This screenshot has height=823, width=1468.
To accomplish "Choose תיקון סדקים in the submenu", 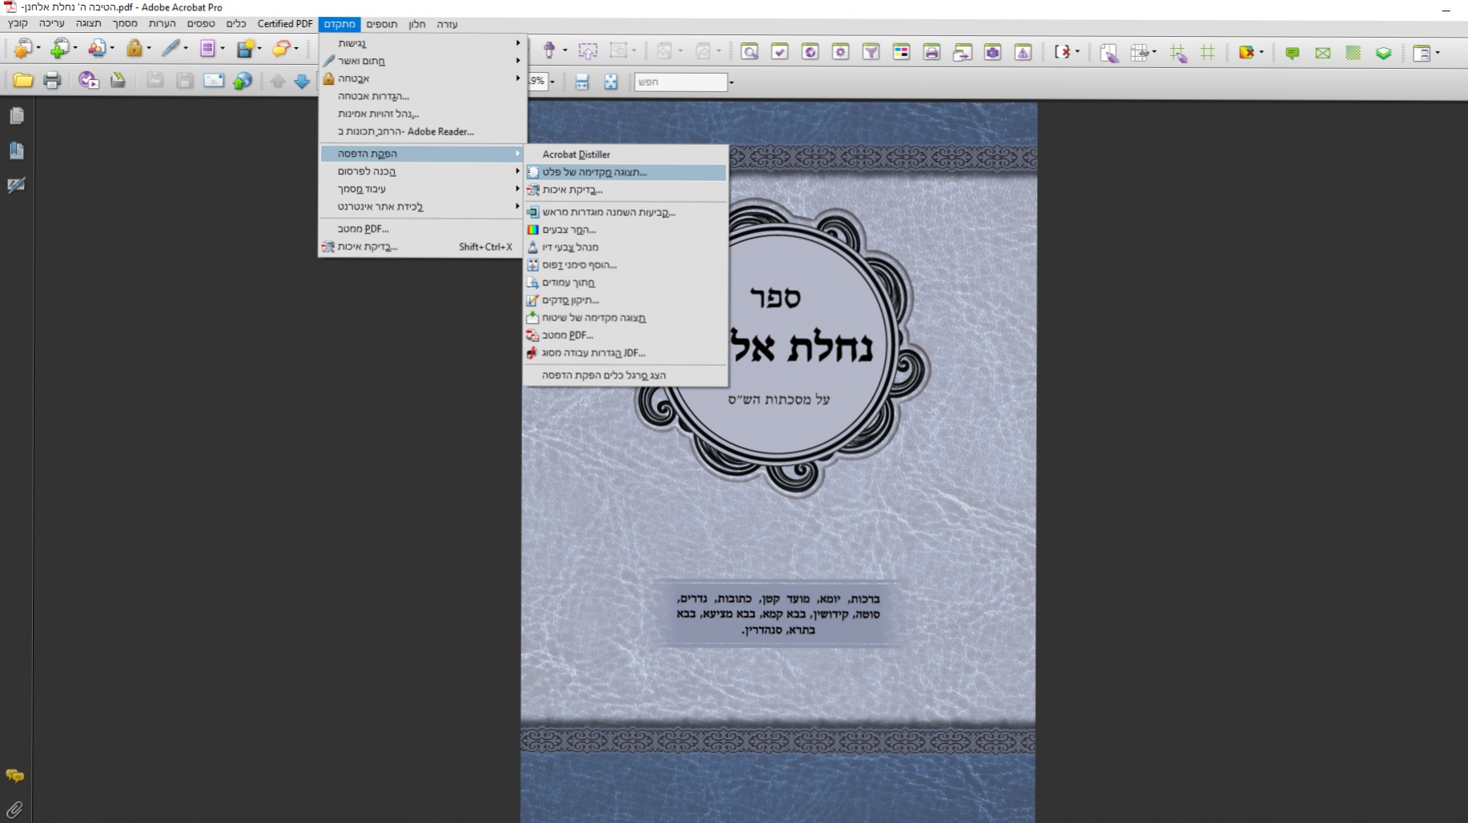I will click(625, 300).
